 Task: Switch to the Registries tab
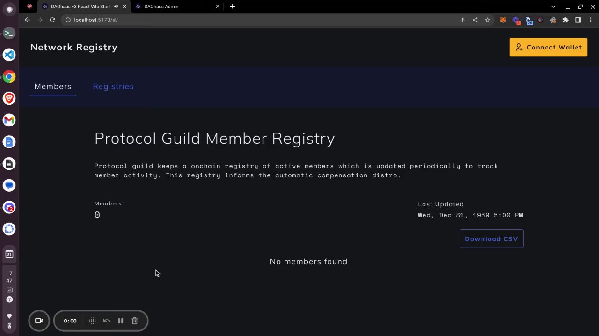coord(113,86)
